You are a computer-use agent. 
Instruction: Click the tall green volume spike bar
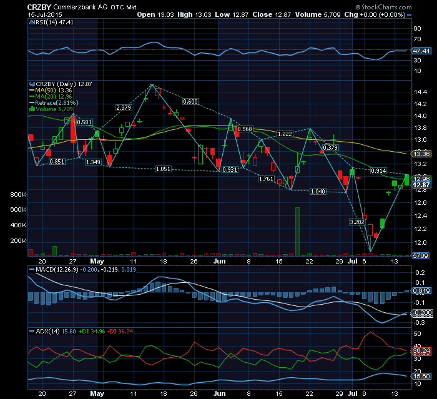pos(297,232)
